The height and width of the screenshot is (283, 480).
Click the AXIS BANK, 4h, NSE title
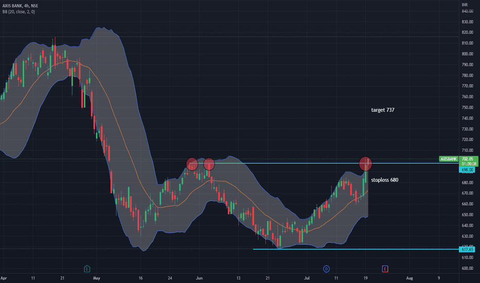point(20,6)
